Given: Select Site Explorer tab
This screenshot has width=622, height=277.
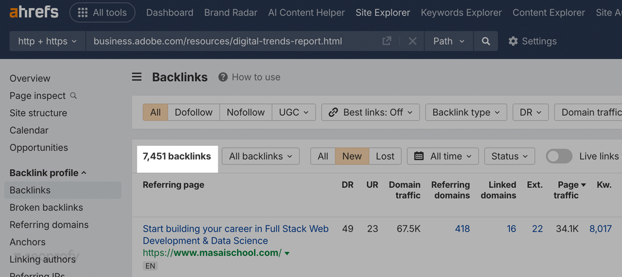Looking at the screenshot, I should (x=383, y=12).
